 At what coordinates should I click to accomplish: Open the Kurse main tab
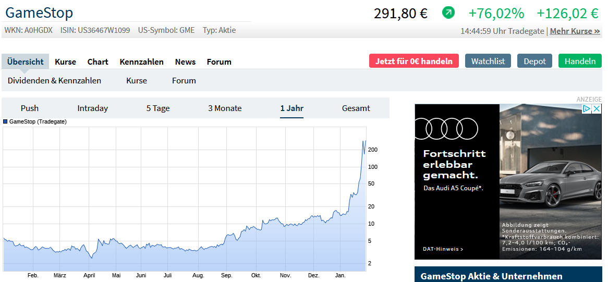[66, 62]
